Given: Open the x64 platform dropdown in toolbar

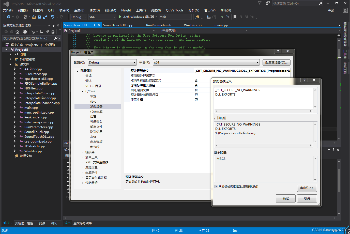Looking at the screenshot, I should 102,17.
